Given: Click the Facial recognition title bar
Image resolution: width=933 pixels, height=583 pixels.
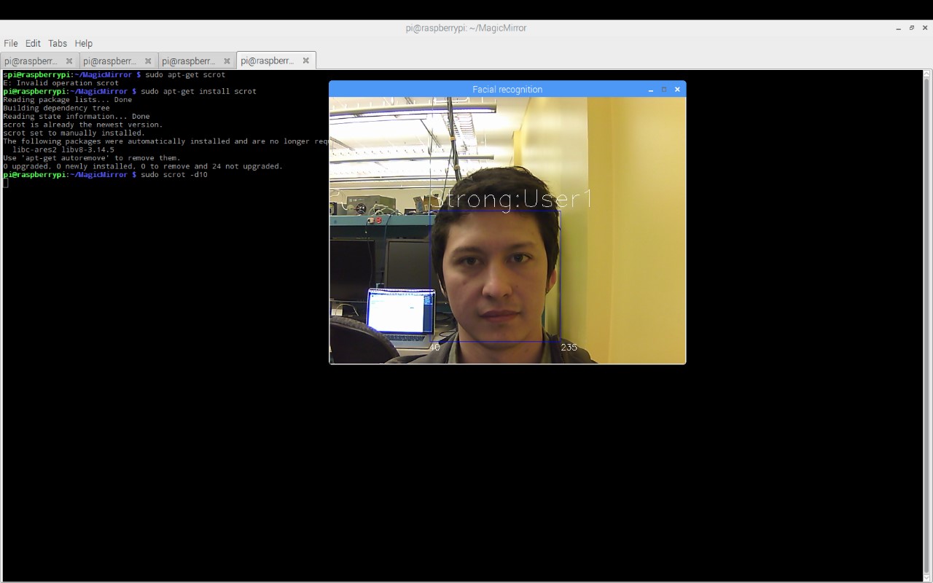Looking at the screenshot, I should click(x=507, y=90).
